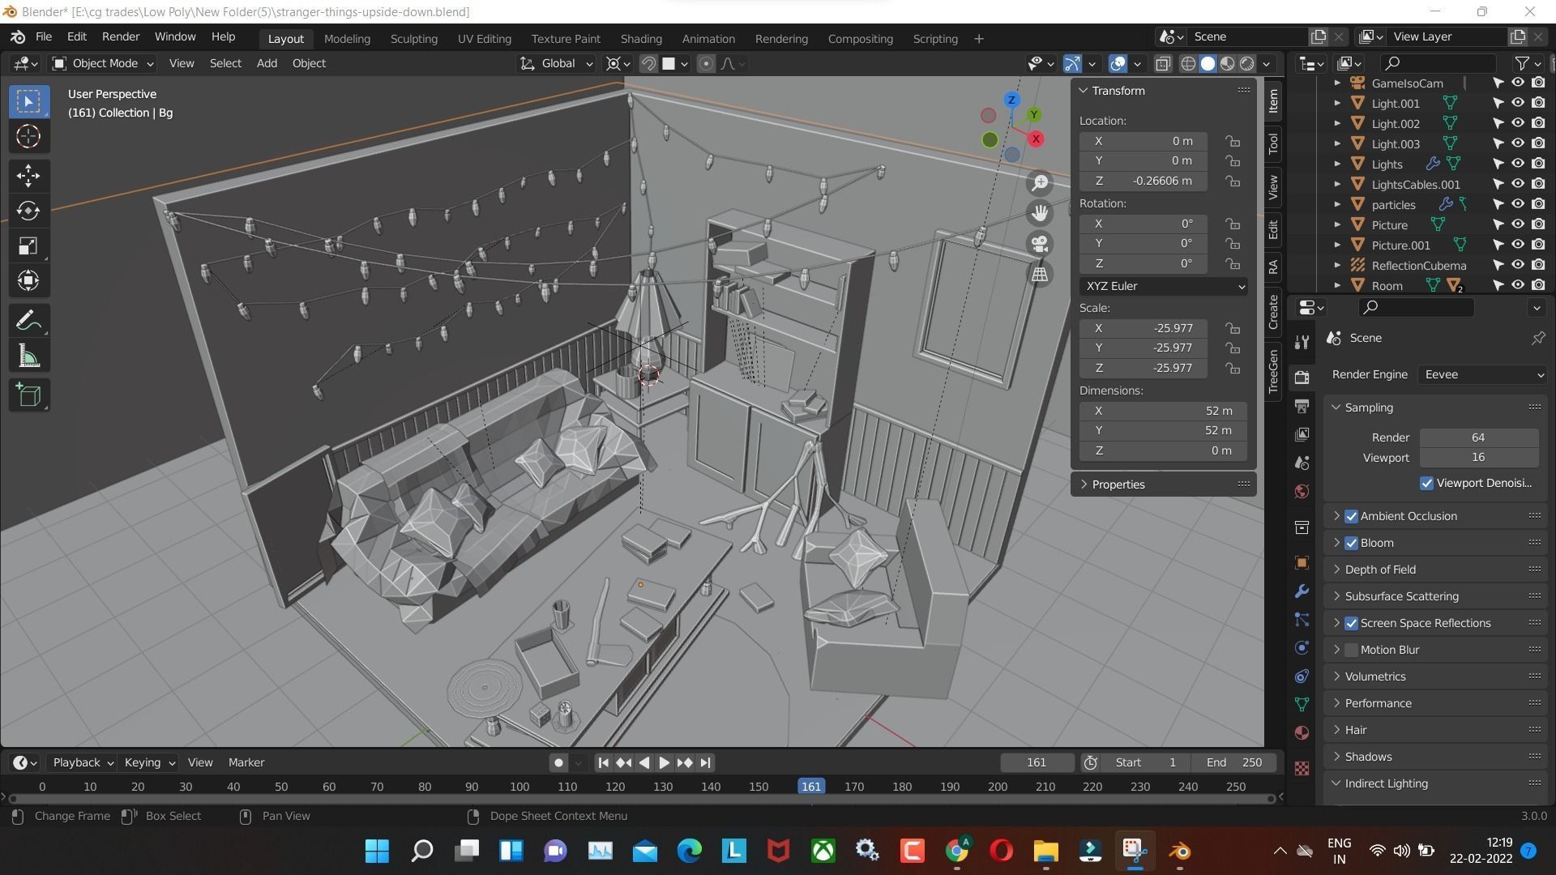Pin the Scene properties panel
The image size is (1556, 875).
[1537, 339]
